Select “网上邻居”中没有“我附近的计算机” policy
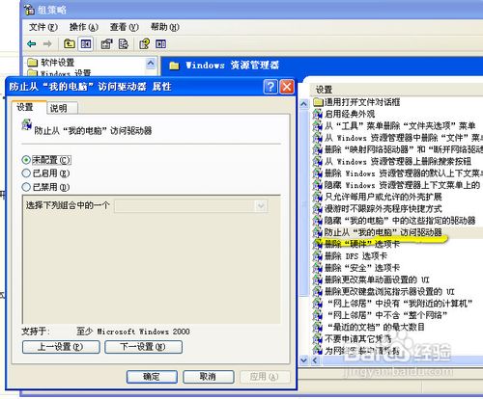 [x=400, y=304]
